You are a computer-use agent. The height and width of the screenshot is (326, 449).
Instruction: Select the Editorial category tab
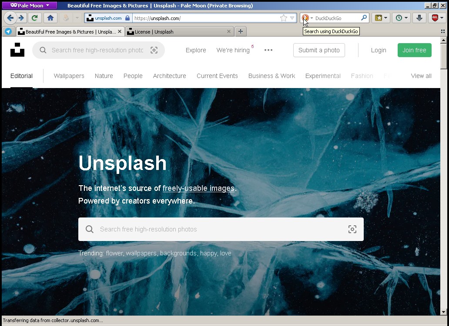pyautogui.click(x=21, y=76)
